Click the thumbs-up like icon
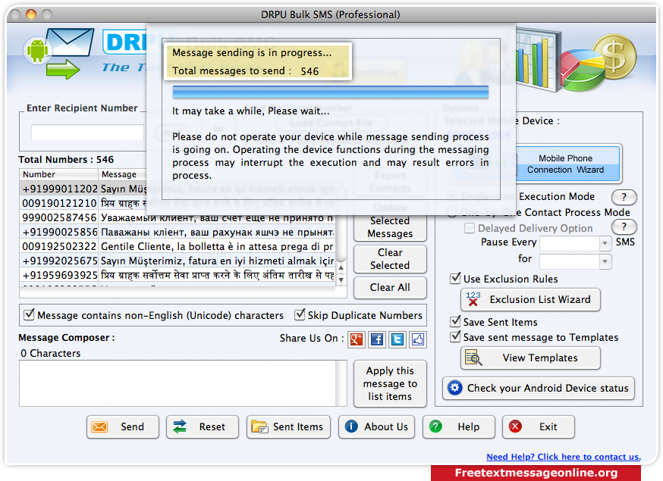663x481 pixels. (x=418, y=339)
